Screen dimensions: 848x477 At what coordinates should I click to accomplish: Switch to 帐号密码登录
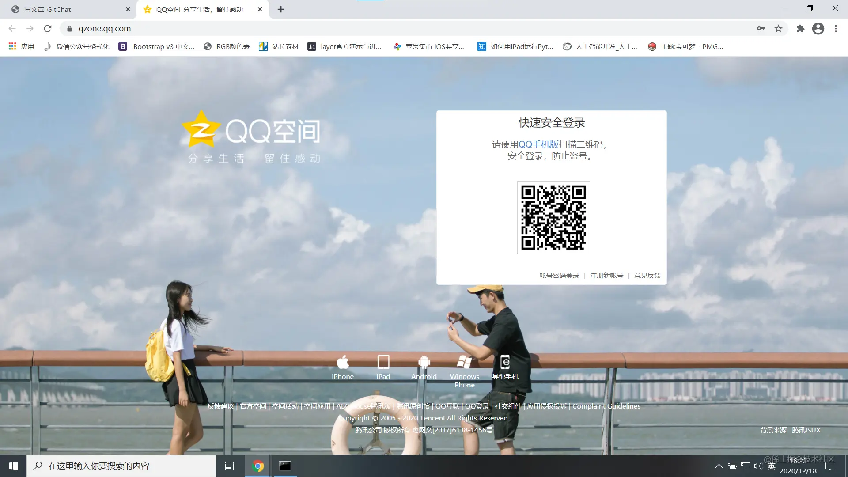pos(559,276)
